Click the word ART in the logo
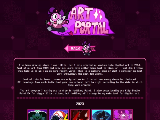This screenshot has height=120, width=160. pos(81,13)
